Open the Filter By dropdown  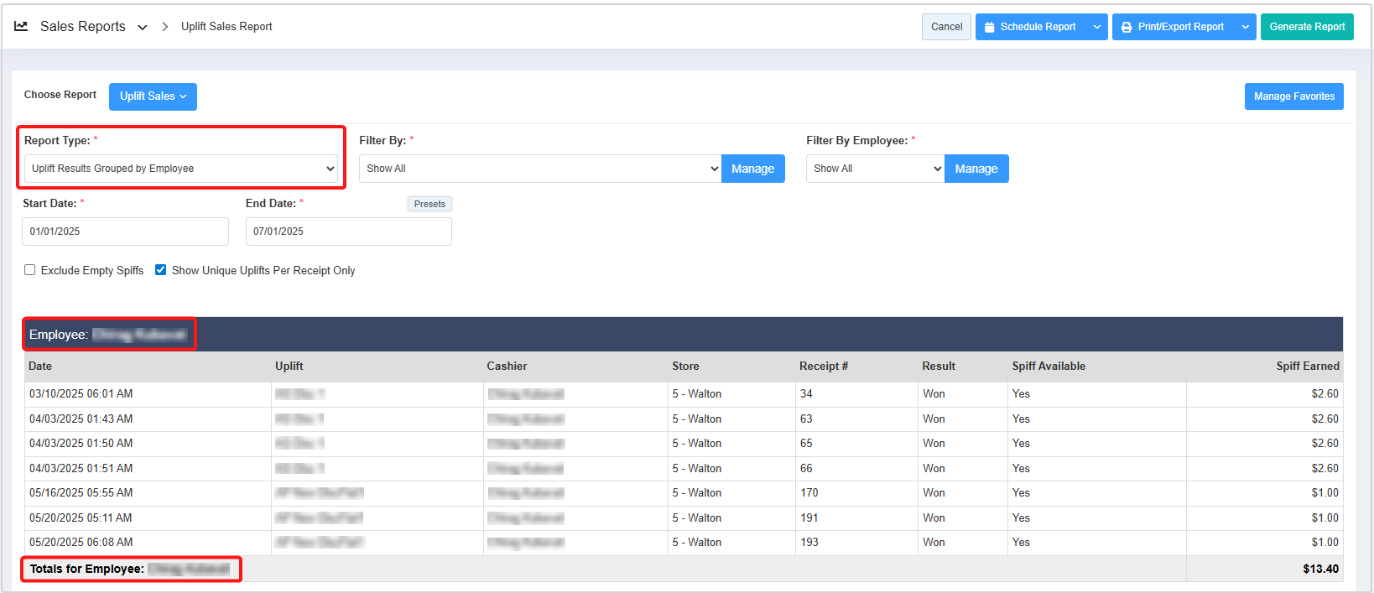point(540,169)
